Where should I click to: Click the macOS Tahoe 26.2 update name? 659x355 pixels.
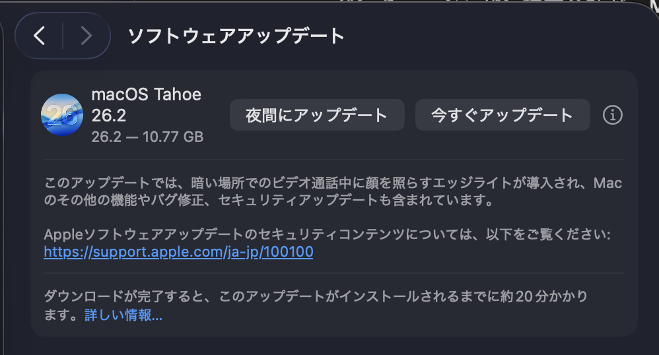(146, 105)
